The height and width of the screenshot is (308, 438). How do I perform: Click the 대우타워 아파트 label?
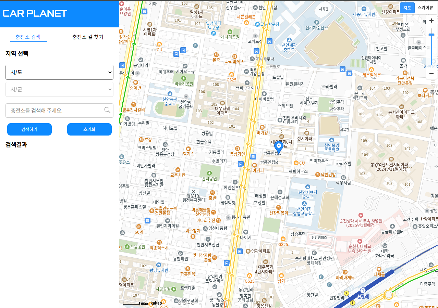tap(222, 110)
